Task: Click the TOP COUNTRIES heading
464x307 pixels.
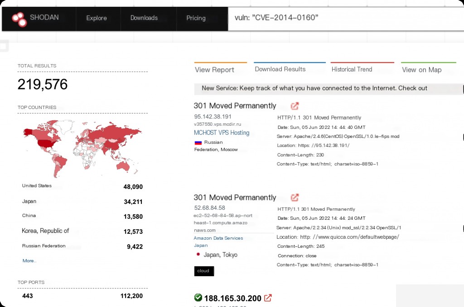Action: [x=37, y=108]
